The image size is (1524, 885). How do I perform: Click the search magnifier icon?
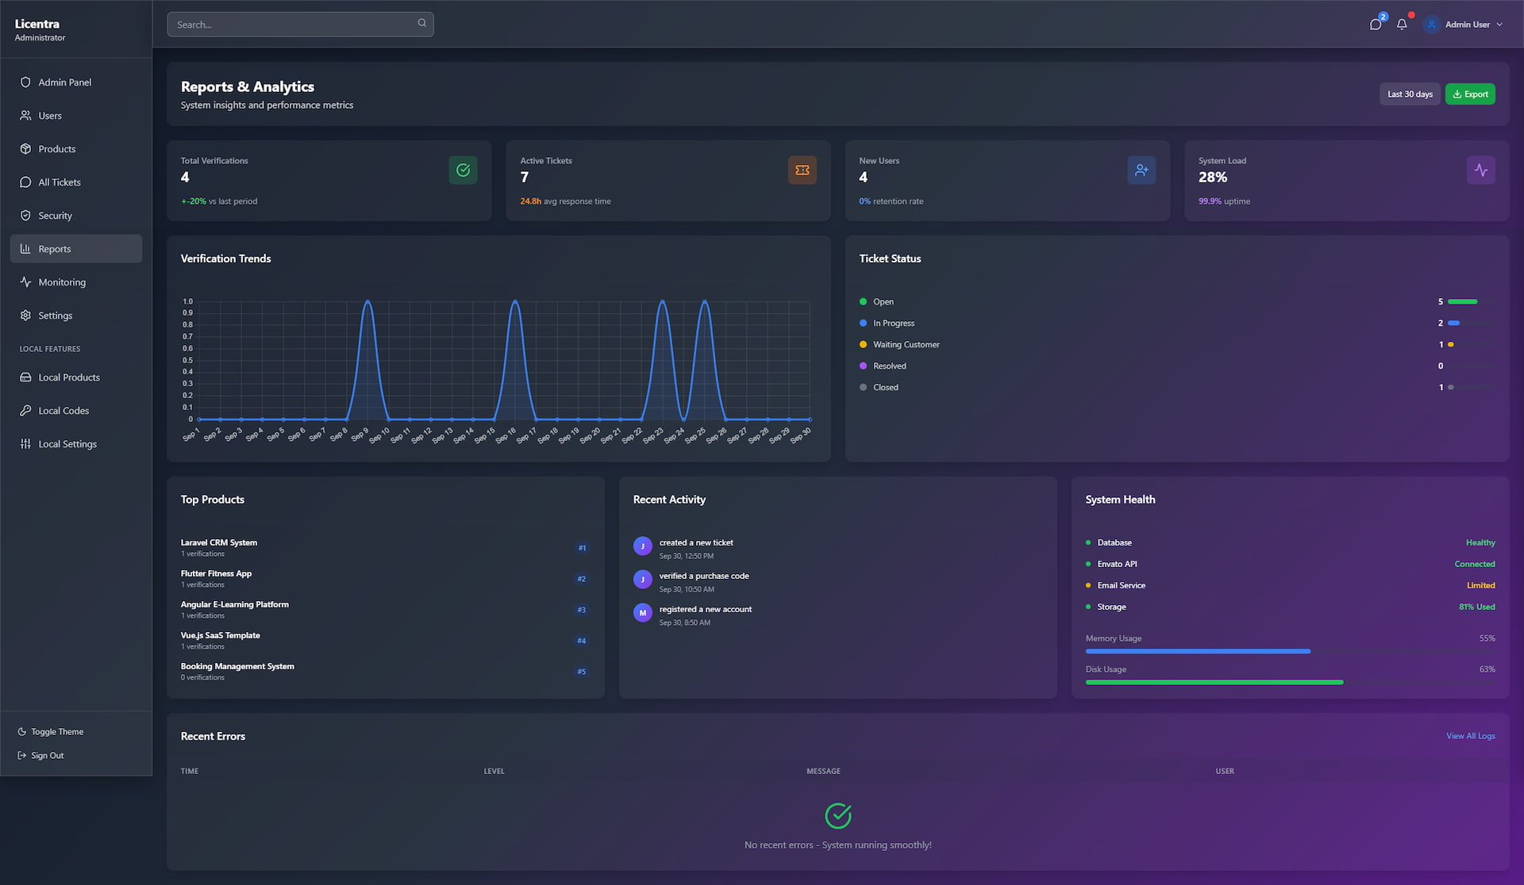pos(422,23)
